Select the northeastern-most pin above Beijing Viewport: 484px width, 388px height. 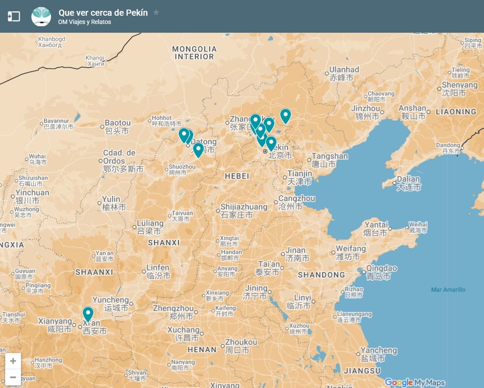tap(286, 116)
